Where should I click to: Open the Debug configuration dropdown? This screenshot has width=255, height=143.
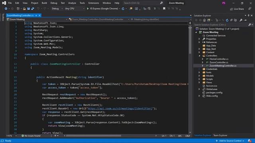click(x=57, y=9)
